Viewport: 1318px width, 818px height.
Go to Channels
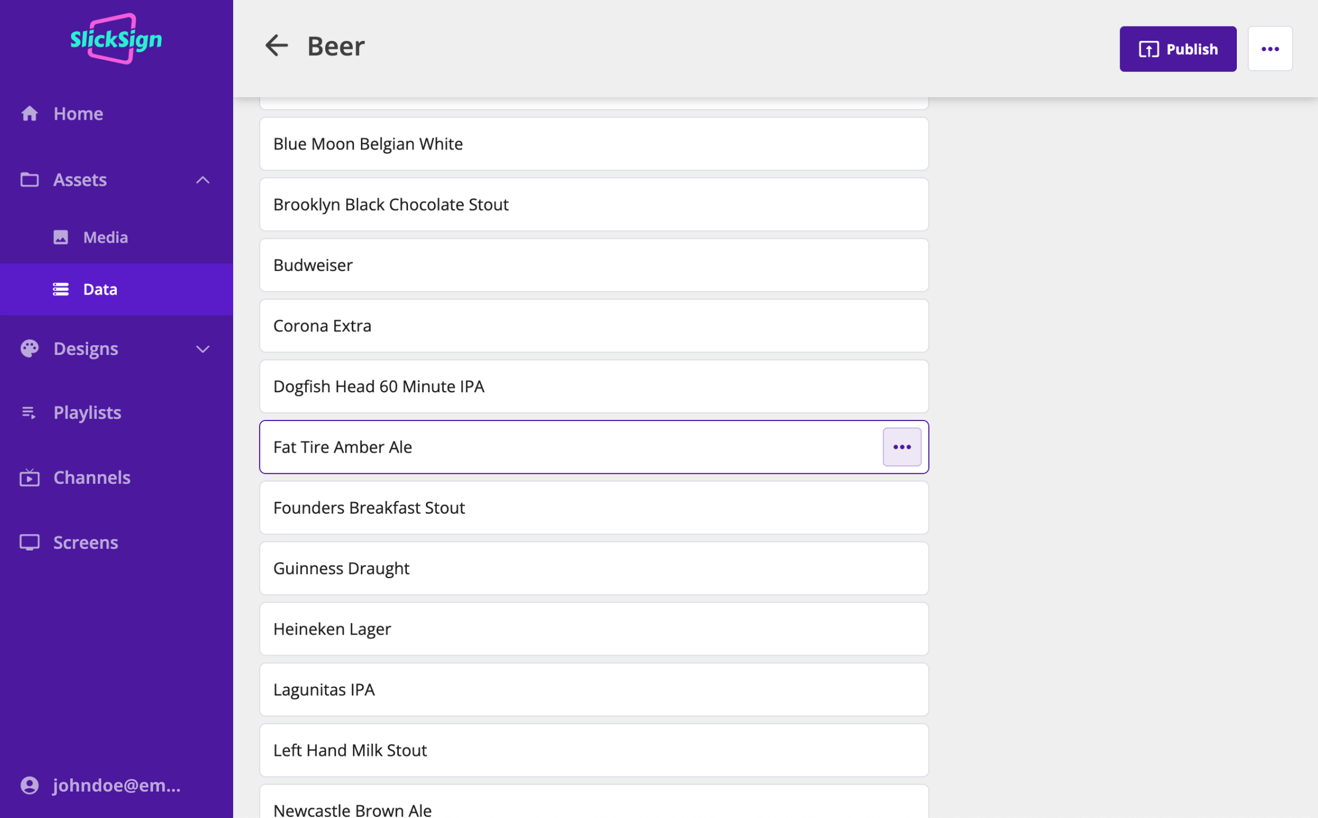(x=92, y=477)
